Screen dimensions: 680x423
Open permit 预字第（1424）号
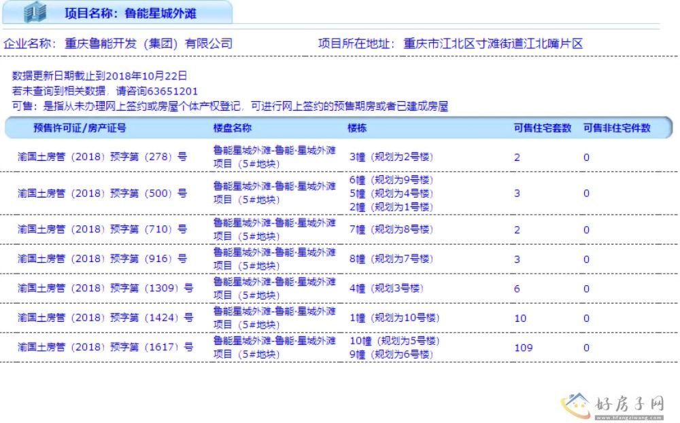point(105,317)
